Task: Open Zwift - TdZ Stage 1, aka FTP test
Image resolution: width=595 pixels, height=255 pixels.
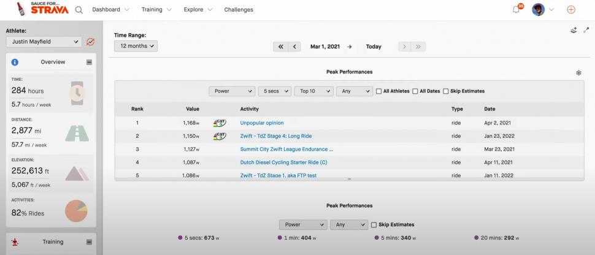Action: click(x=278, y=175)
